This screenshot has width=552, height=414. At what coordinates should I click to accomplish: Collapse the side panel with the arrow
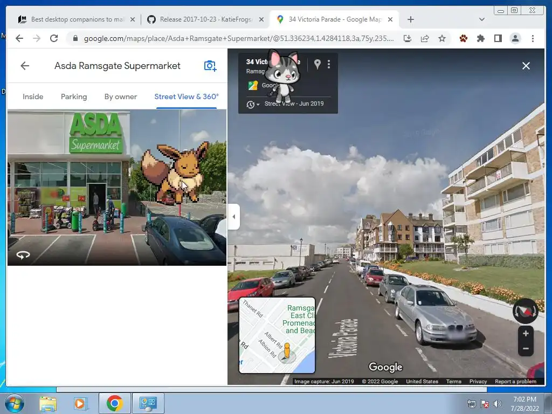pos(234,217)
